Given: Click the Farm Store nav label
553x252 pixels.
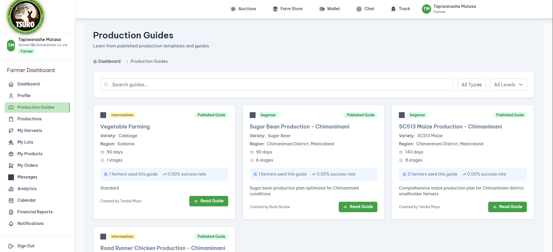Looking at the screenshot, I should pyautogui.click(x=291, y=9).
